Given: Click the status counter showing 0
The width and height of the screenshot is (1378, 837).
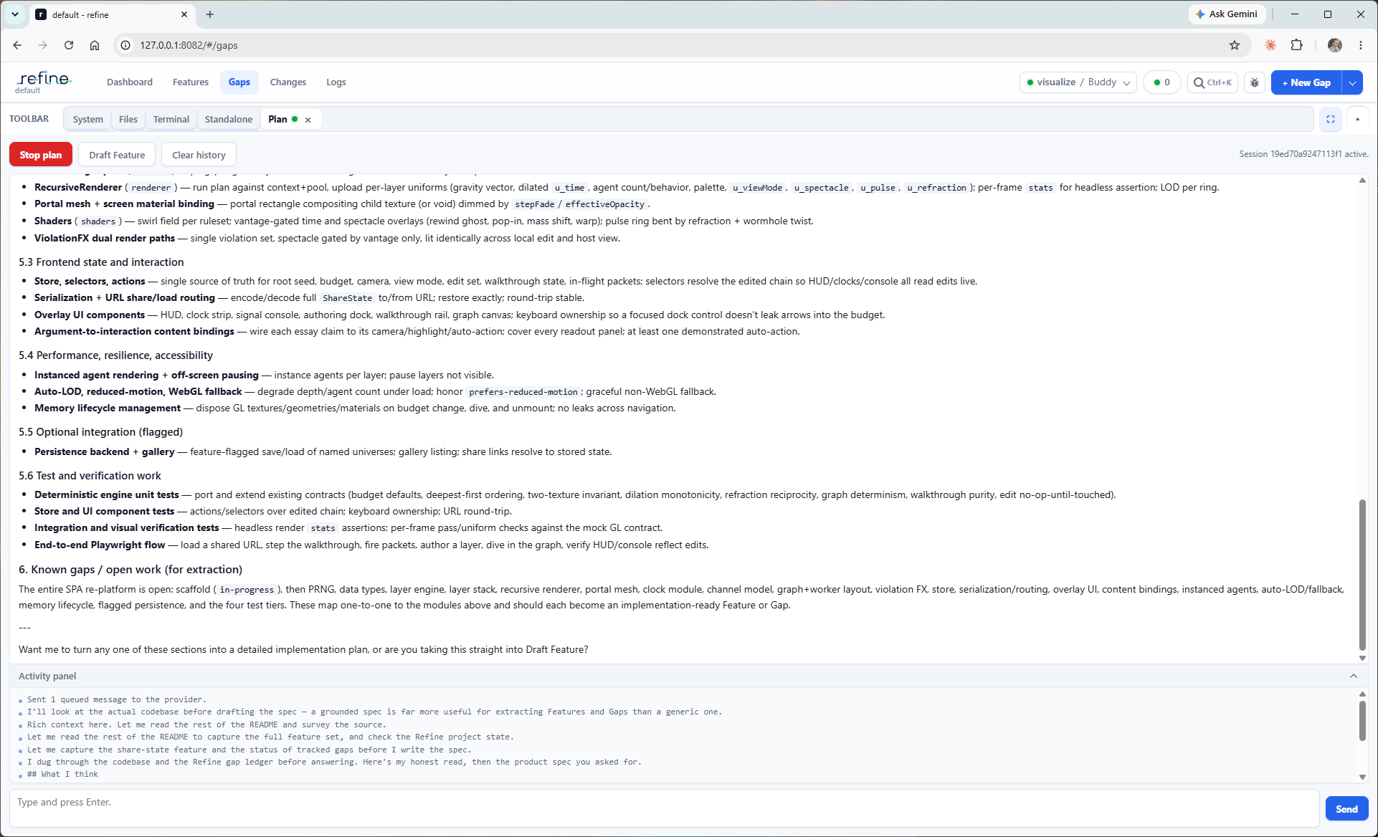Looking at the screenshot, I should pos(1161,82).
